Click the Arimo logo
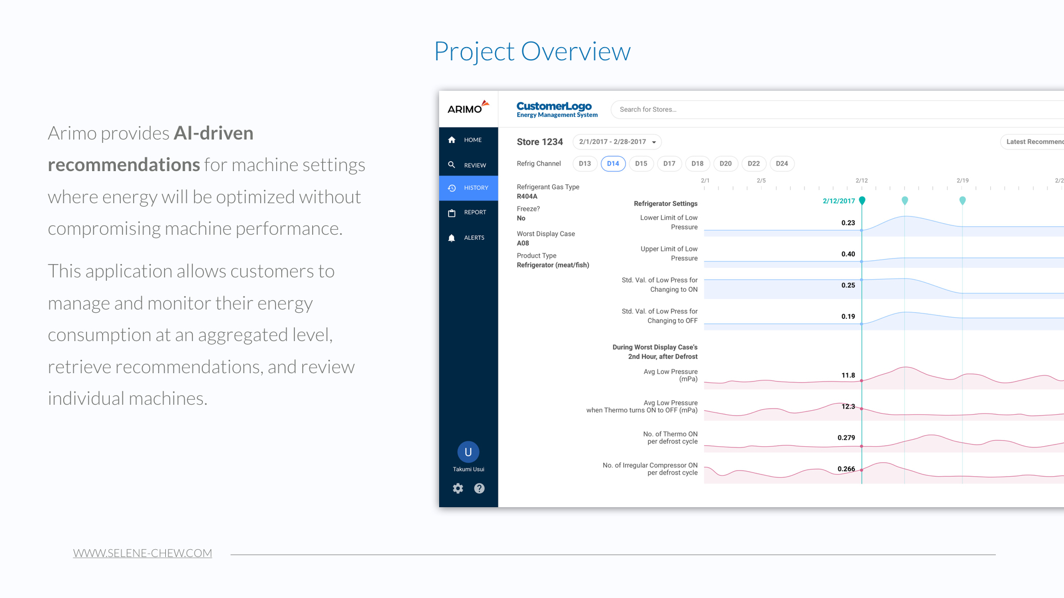 coord(469,107)
